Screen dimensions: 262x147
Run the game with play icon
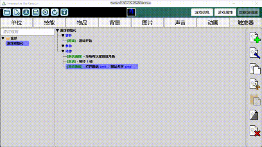(45, 12)
